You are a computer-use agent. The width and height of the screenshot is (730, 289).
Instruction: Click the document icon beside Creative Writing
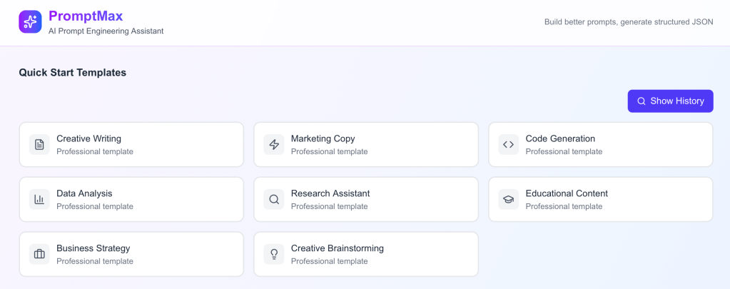tap(39, 145)
